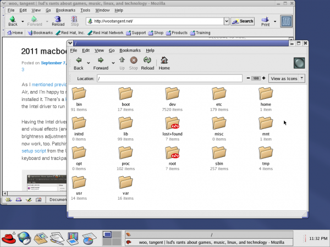This screenshot has height=247, width=330.
Task: Open the home folder icon
Action: coord(266,94)
